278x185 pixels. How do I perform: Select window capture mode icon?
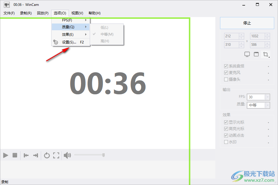(256, 54)
